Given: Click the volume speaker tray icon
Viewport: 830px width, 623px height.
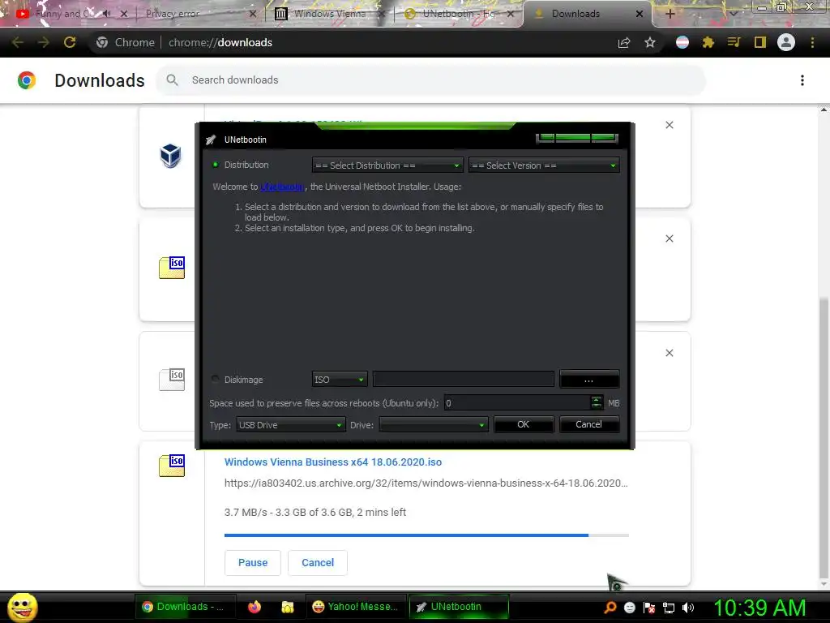Looking at the screenshot, I should pos(688,608).
